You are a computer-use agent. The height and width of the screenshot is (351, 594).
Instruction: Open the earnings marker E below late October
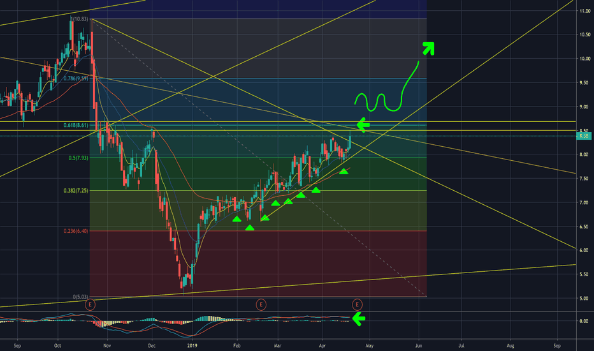pos(90,304)
